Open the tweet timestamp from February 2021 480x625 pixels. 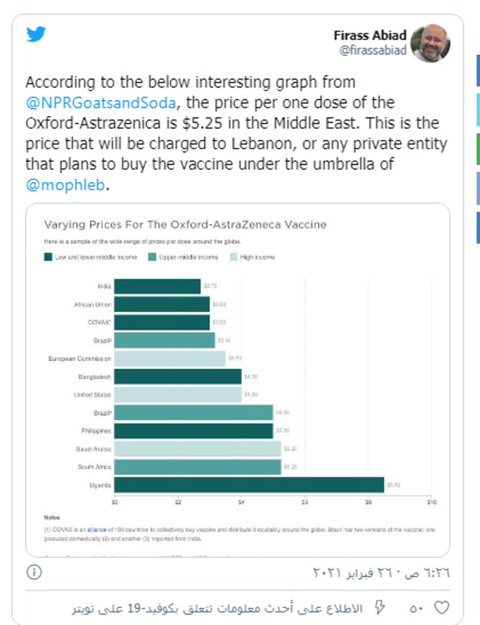click(381, 573)
